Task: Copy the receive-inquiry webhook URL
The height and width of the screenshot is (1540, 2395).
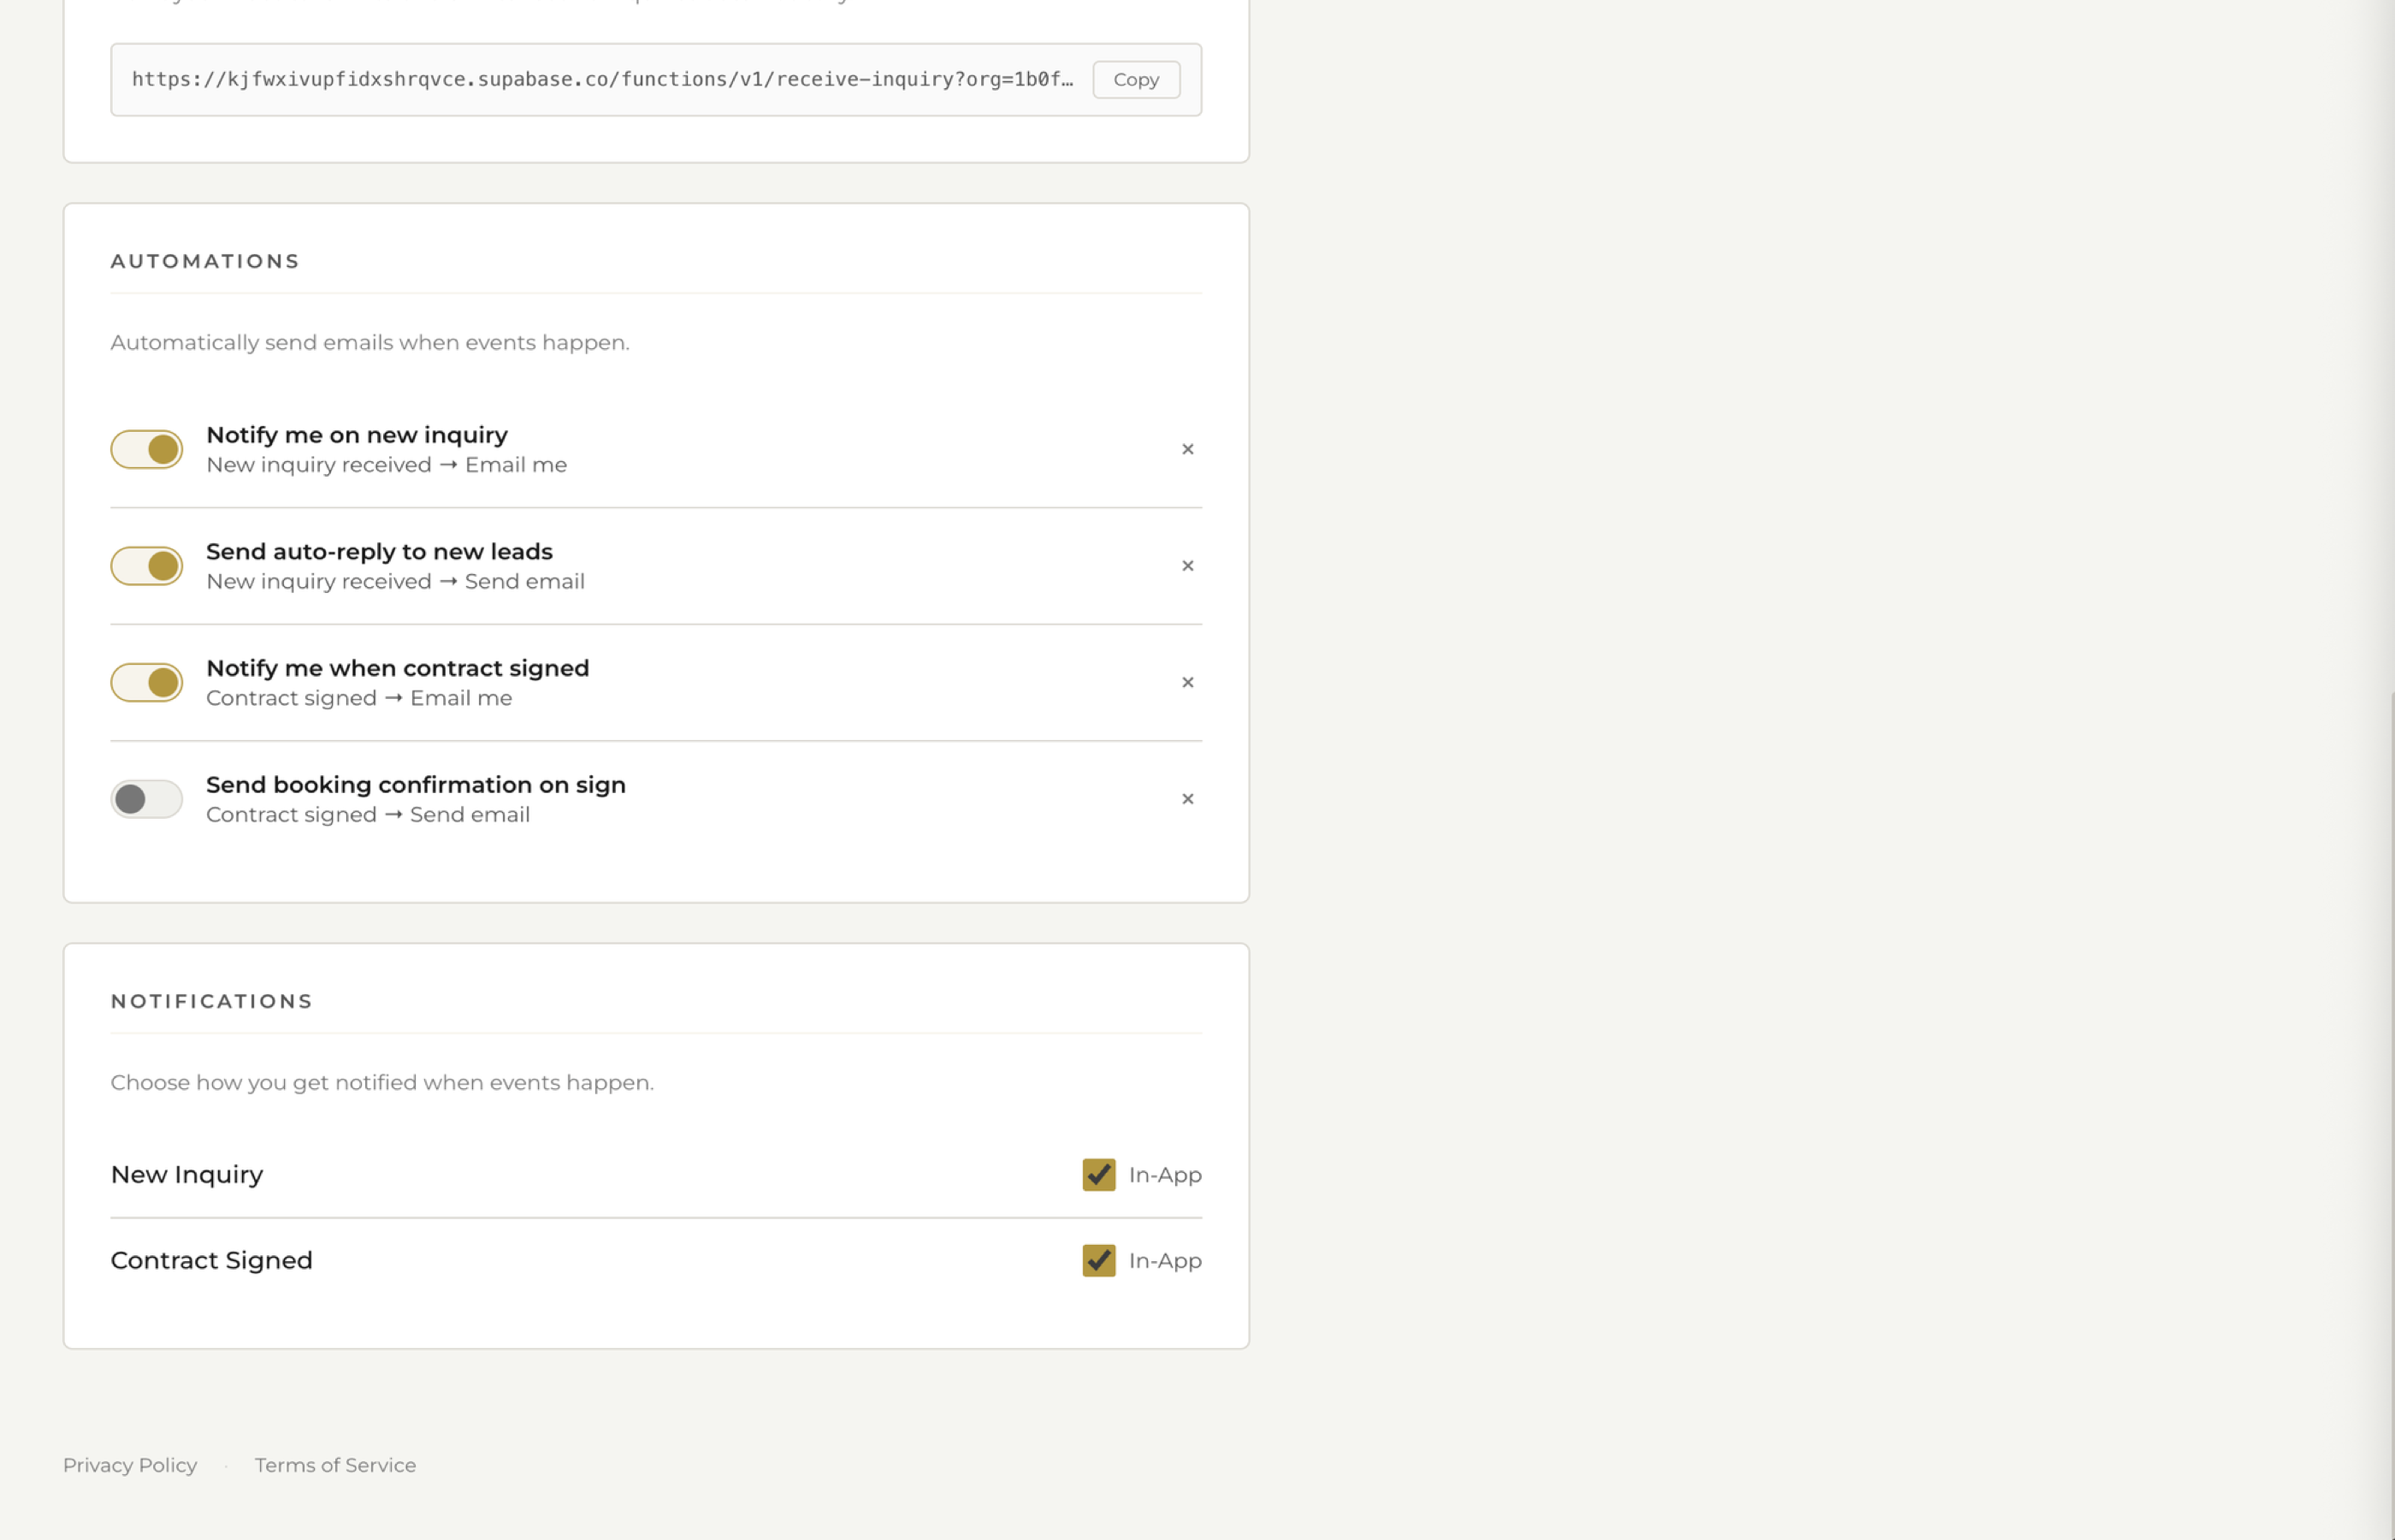Action: pos(1136,79)
